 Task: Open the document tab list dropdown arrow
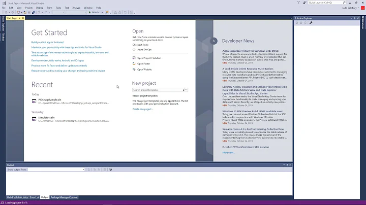pos(291,18)
